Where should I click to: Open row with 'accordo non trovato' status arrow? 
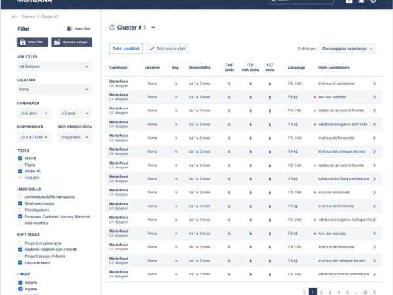point(375,192)
